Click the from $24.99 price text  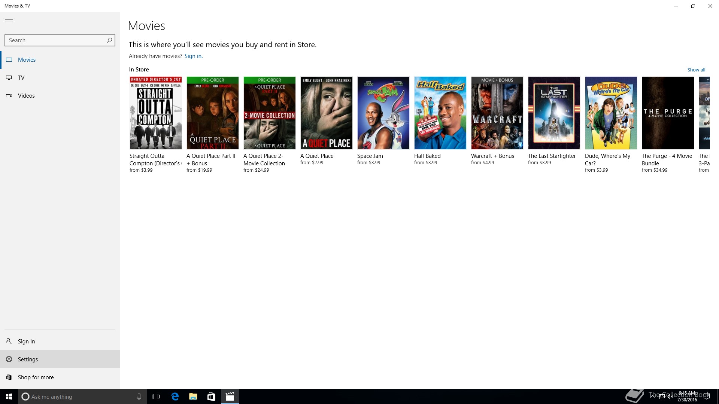pos(256,170)
